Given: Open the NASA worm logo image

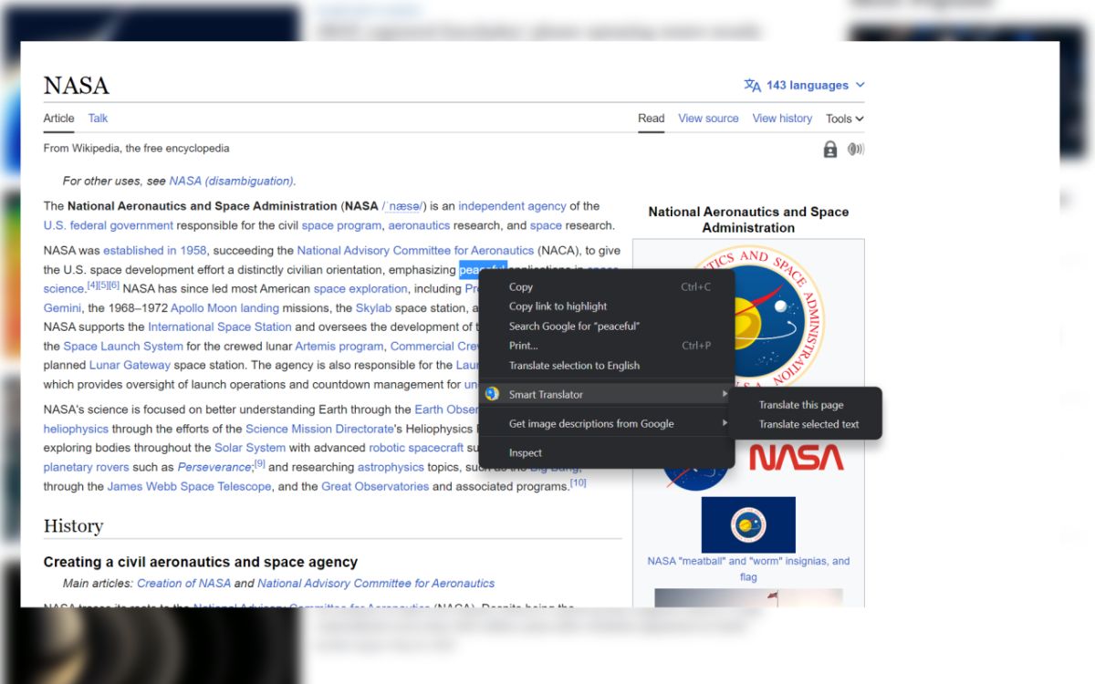Looking at the screenshot, I should pyautogui.click(x=797, y=457).
